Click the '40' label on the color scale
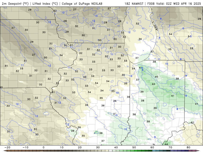 point(116,147)
